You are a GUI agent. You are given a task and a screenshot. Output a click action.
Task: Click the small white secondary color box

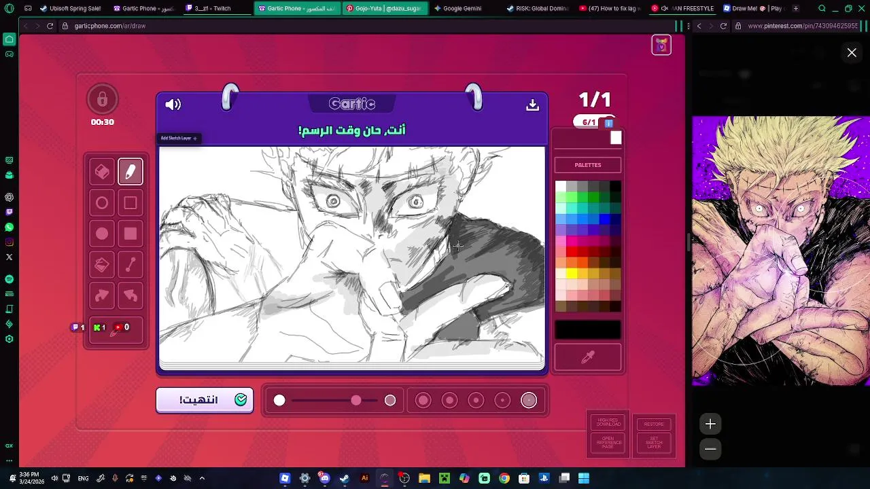click(x=616, y=138)
